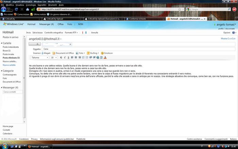Image resolution: width=238 pixels, height=149 pixels.
Task: Bookmark this page with the star
Action: coord(180,10)
